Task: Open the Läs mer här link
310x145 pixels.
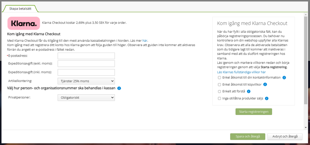Action: pos(145,41)
